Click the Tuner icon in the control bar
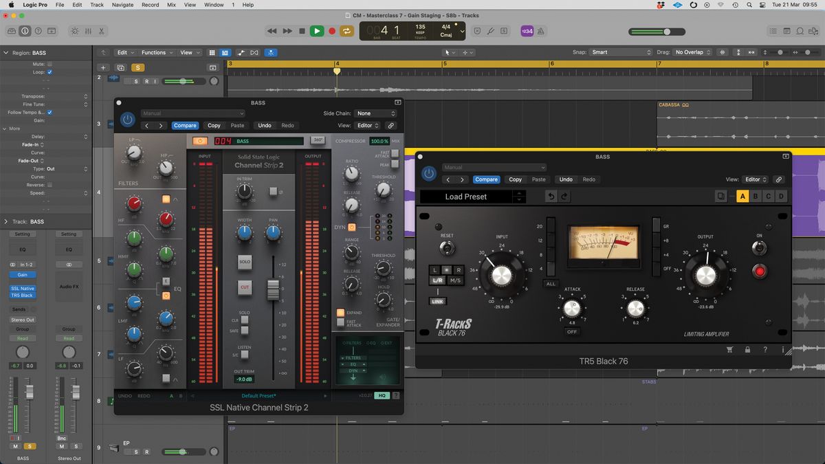The image size is (825, 464). pos(491,30)
